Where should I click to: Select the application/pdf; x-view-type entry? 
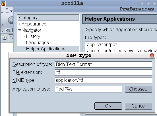pyautogui.click(x=121, y=51)
